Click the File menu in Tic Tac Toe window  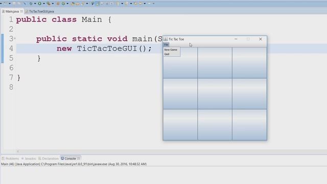click(166, 44)
